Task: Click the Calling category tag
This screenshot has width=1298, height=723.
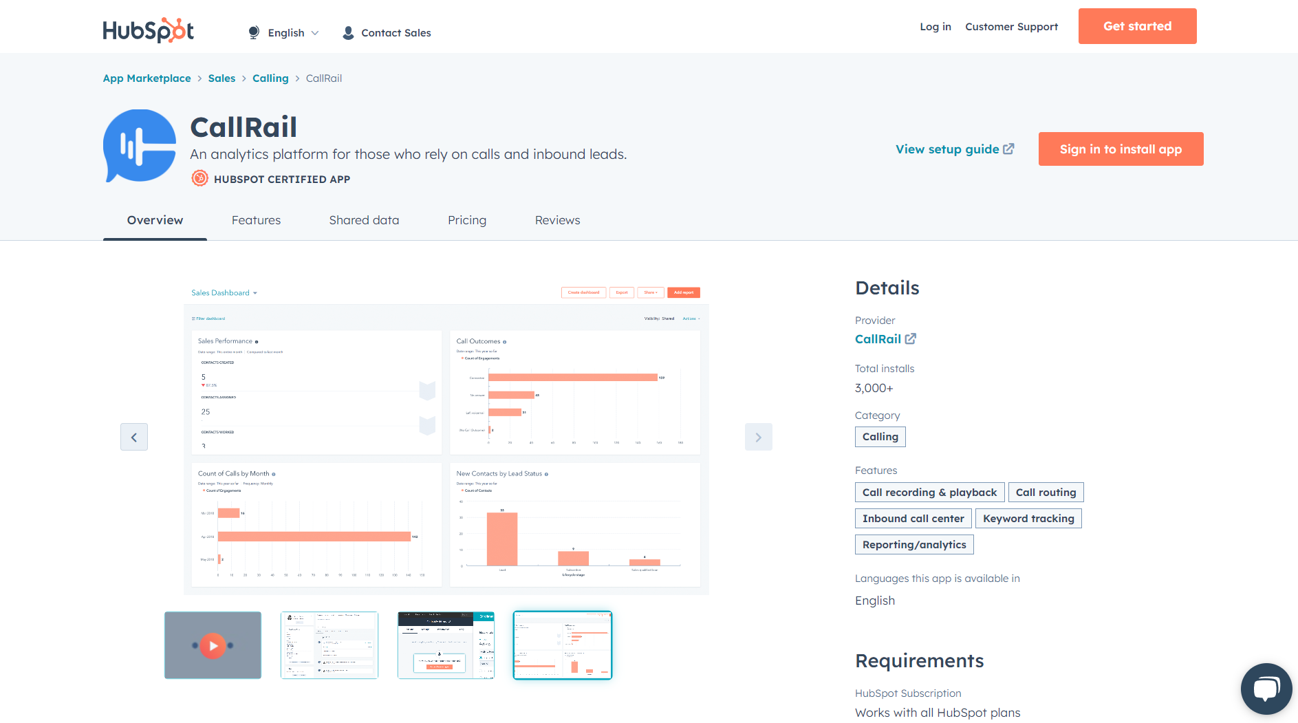Action: click(880, 437)
